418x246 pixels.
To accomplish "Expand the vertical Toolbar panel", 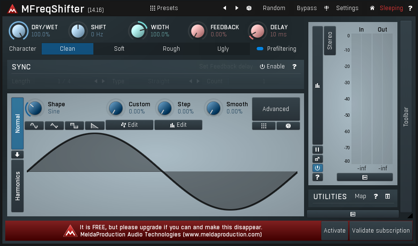I will [x=406, y=116].
